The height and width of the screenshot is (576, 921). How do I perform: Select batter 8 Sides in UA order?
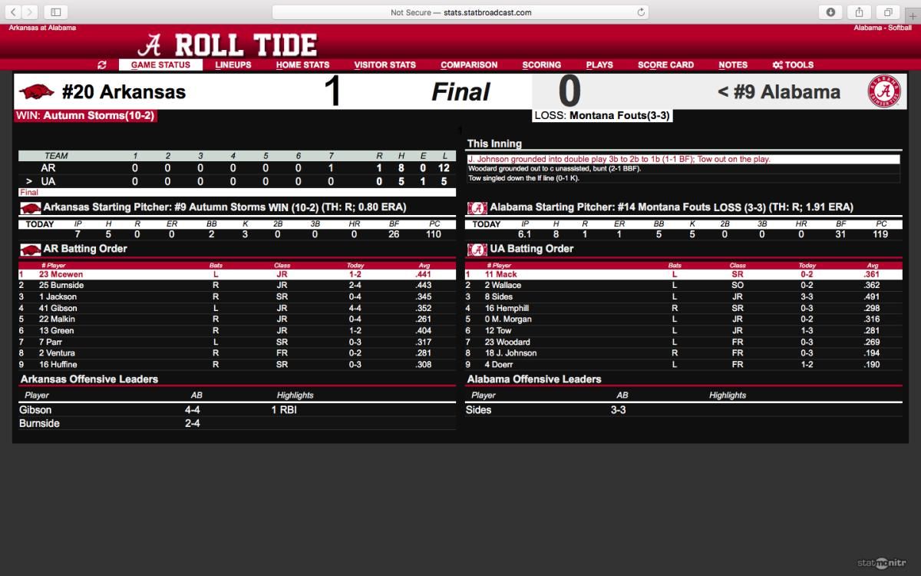683,296
